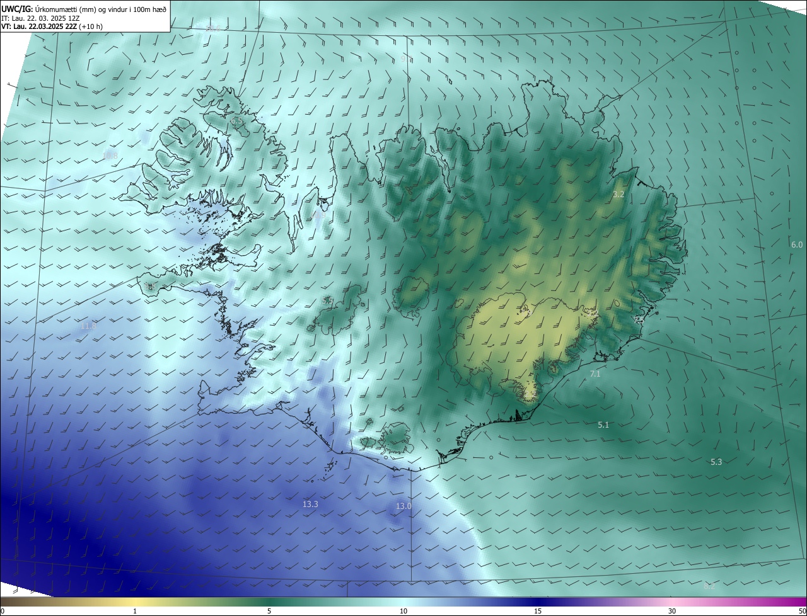Image resolution: width=807 pixels, height=616 pixels.
Task: Click the 10.8 value label on the map
Action: click(x=110, y=156)
